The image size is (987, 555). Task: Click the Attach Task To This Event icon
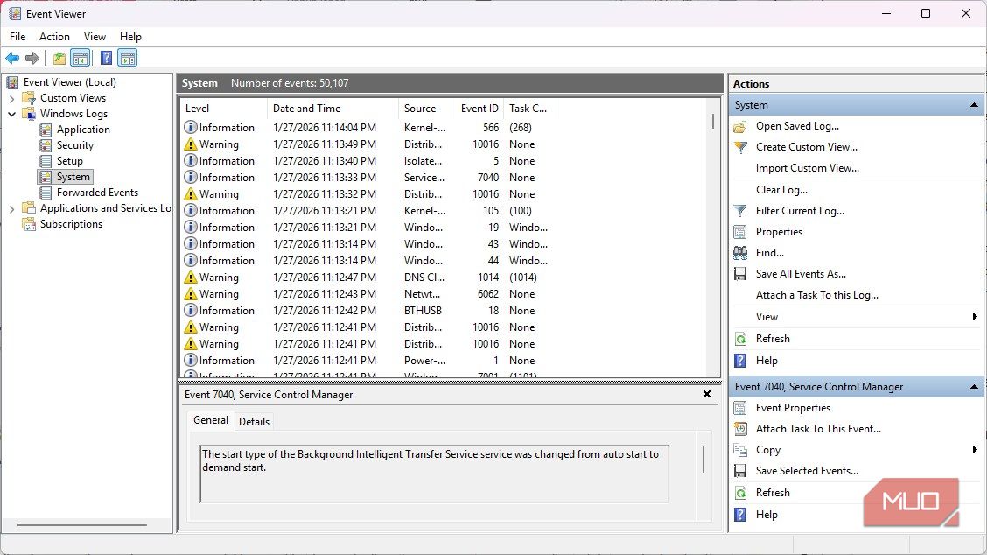click(x=740, y=429)
